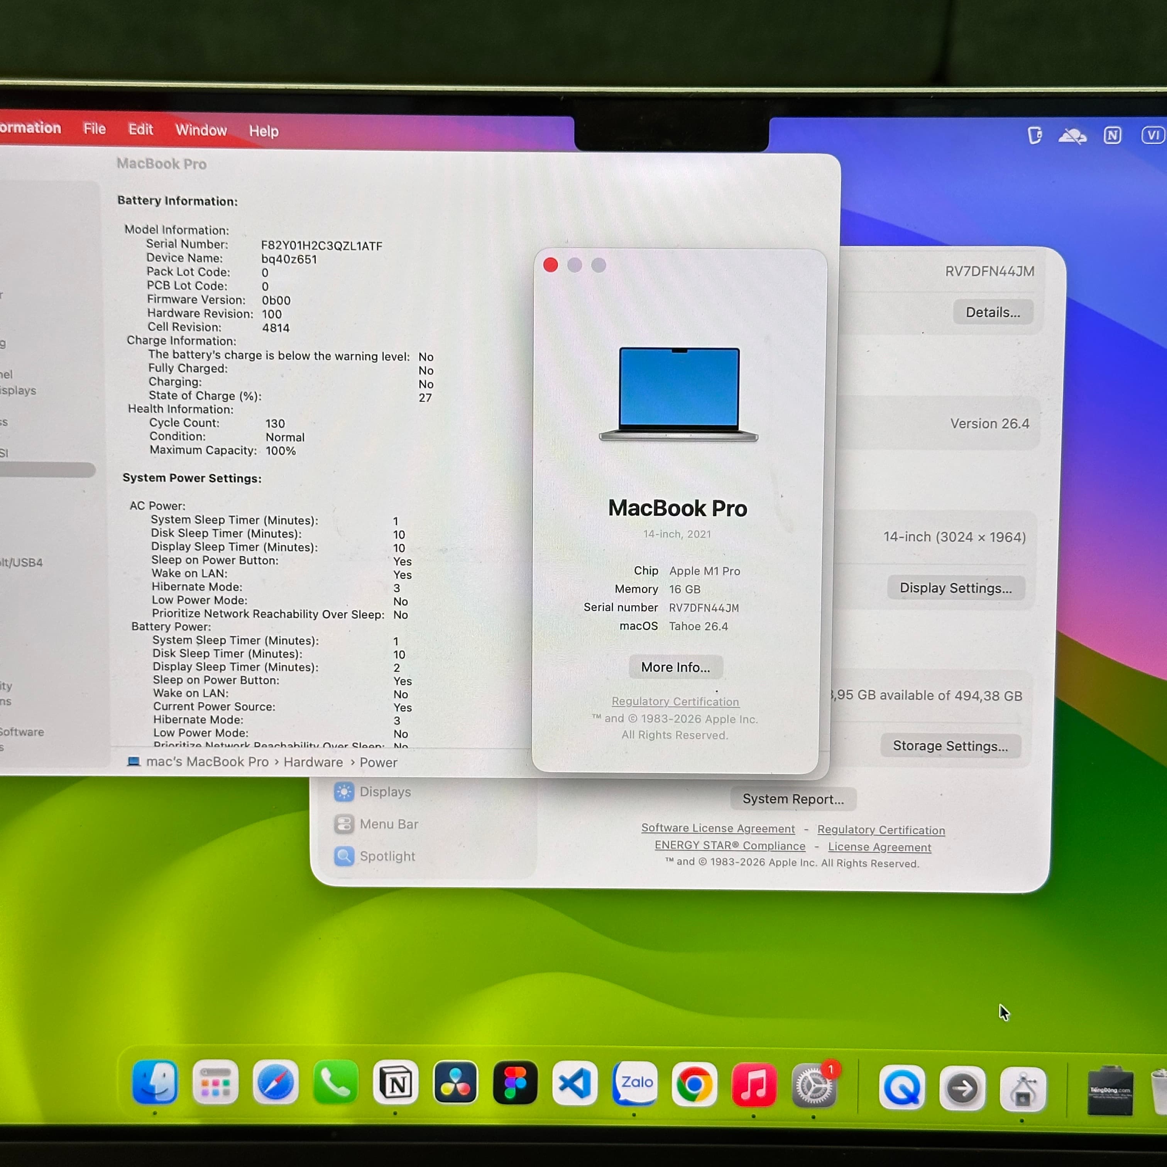Image resolution: width=1167 pixels, height=1167 pixels.
Task: Select the Thunderbolt/USB4 sidebar item
Action: click(22, 562)
